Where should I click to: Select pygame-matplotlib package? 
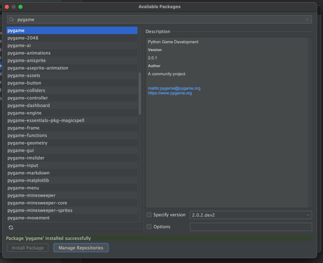point(72,180)
